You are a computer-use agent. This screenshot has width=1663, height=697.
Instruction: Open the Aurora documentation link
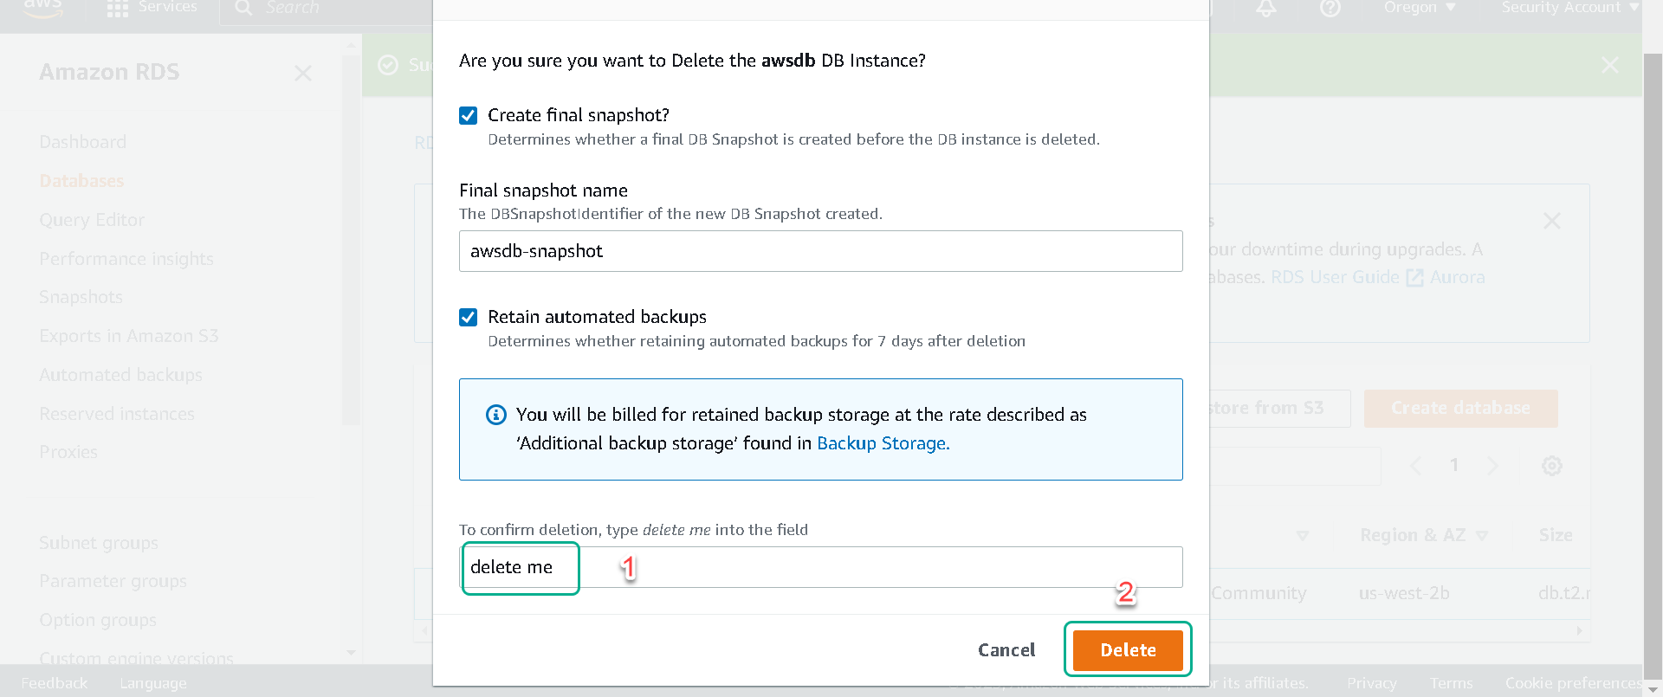[1457, 277]
